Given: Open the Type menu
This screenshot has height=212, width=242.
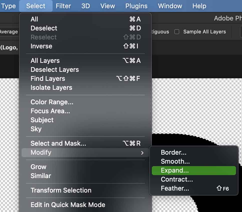Looking at the screenshot, I should (x=9, y=6).
